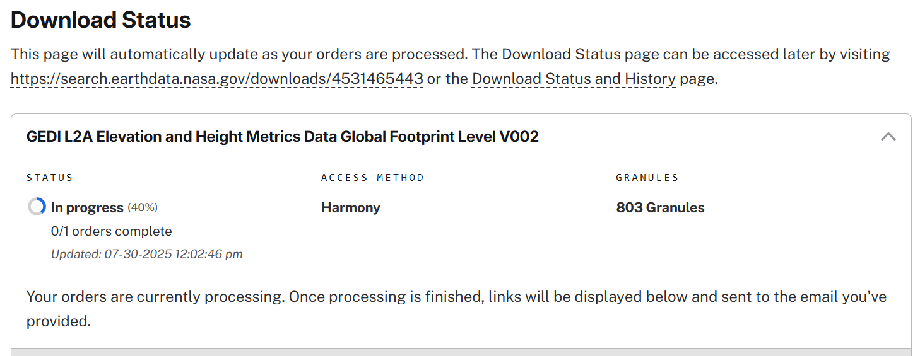
Task: Click the Harmony access method value
Action: pyautogui.click(x=350, y=207)
